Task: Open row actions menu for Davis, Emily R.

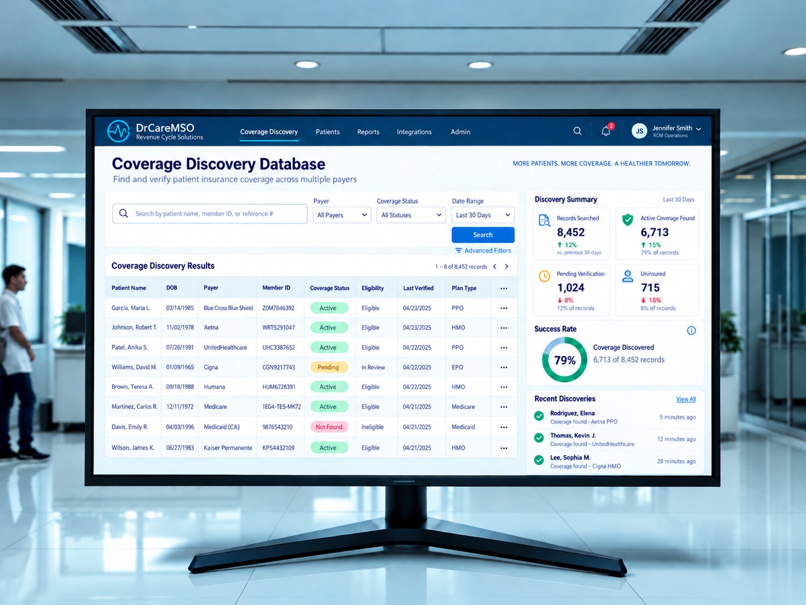Action: pyautogui.click(x=504, y=427)
